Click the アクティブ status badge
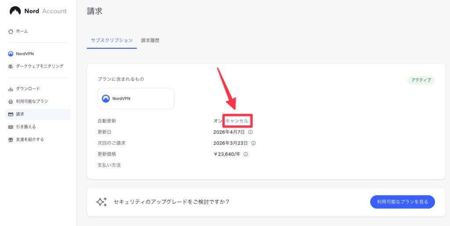The image size is (450, 226). click(x=421, y=80)
